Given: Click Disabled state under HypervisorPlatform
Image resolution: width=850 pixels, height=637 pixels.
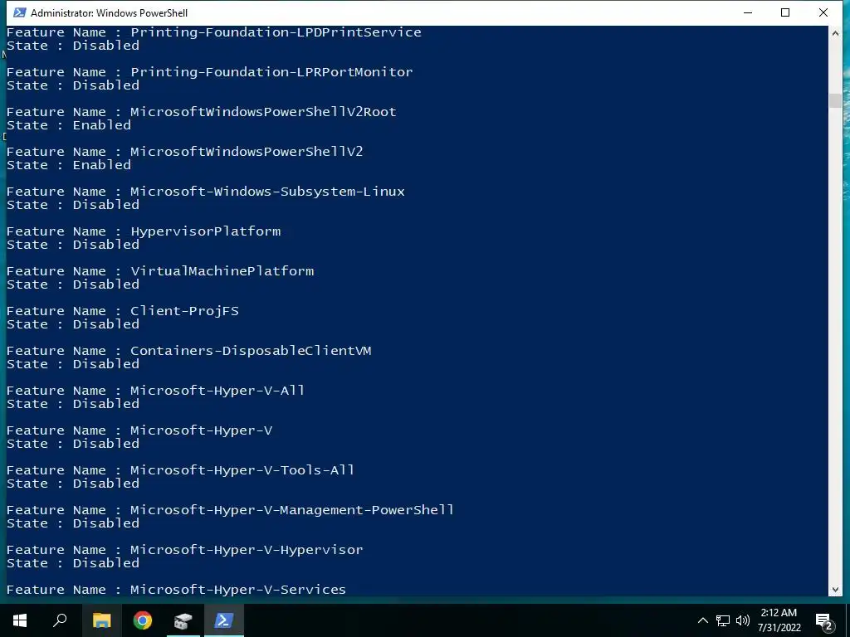Looking at the screenshot, I should (106, 245).
